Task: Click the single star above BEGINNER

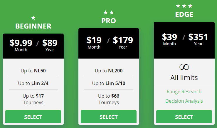Action: pyautogui.click(x=33, y=18)
